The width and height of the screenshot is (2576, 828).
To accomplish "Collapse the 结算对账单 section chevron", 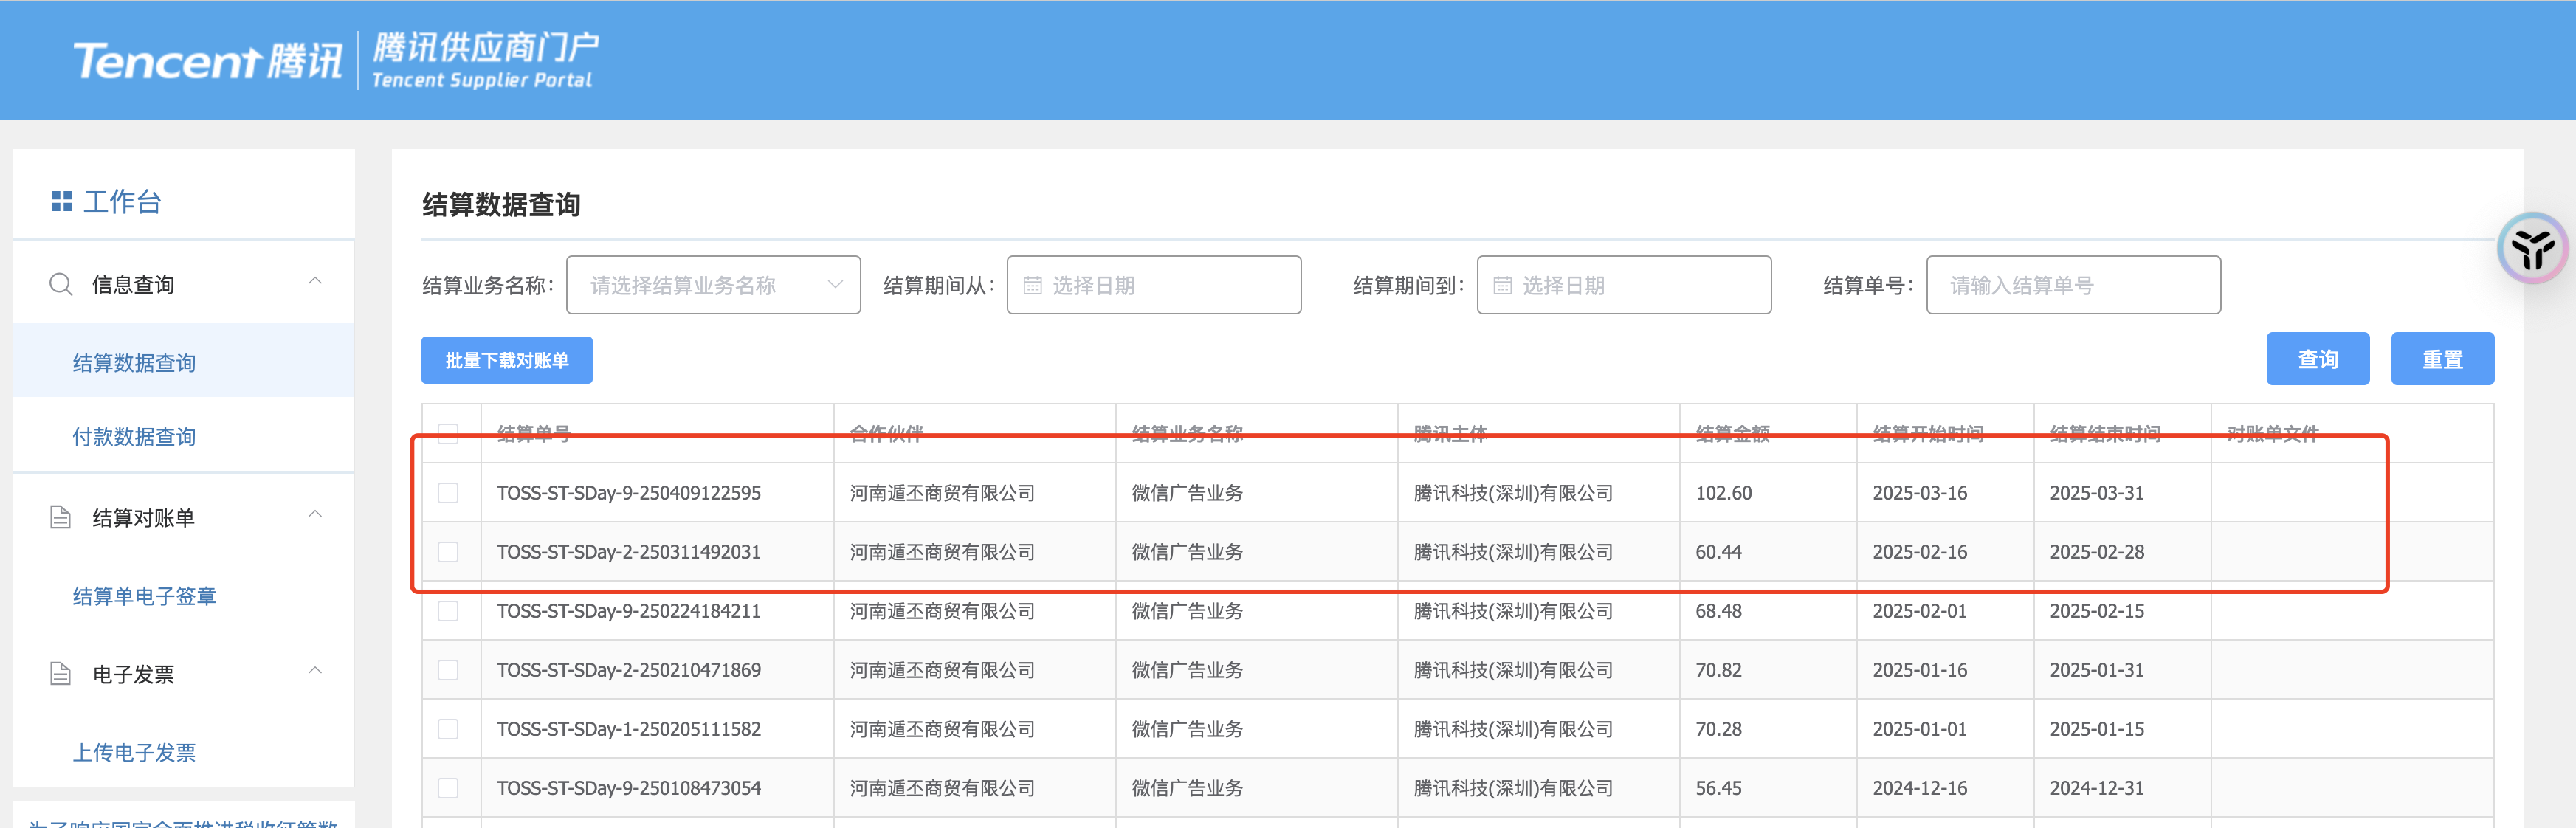I will [315, 515].
